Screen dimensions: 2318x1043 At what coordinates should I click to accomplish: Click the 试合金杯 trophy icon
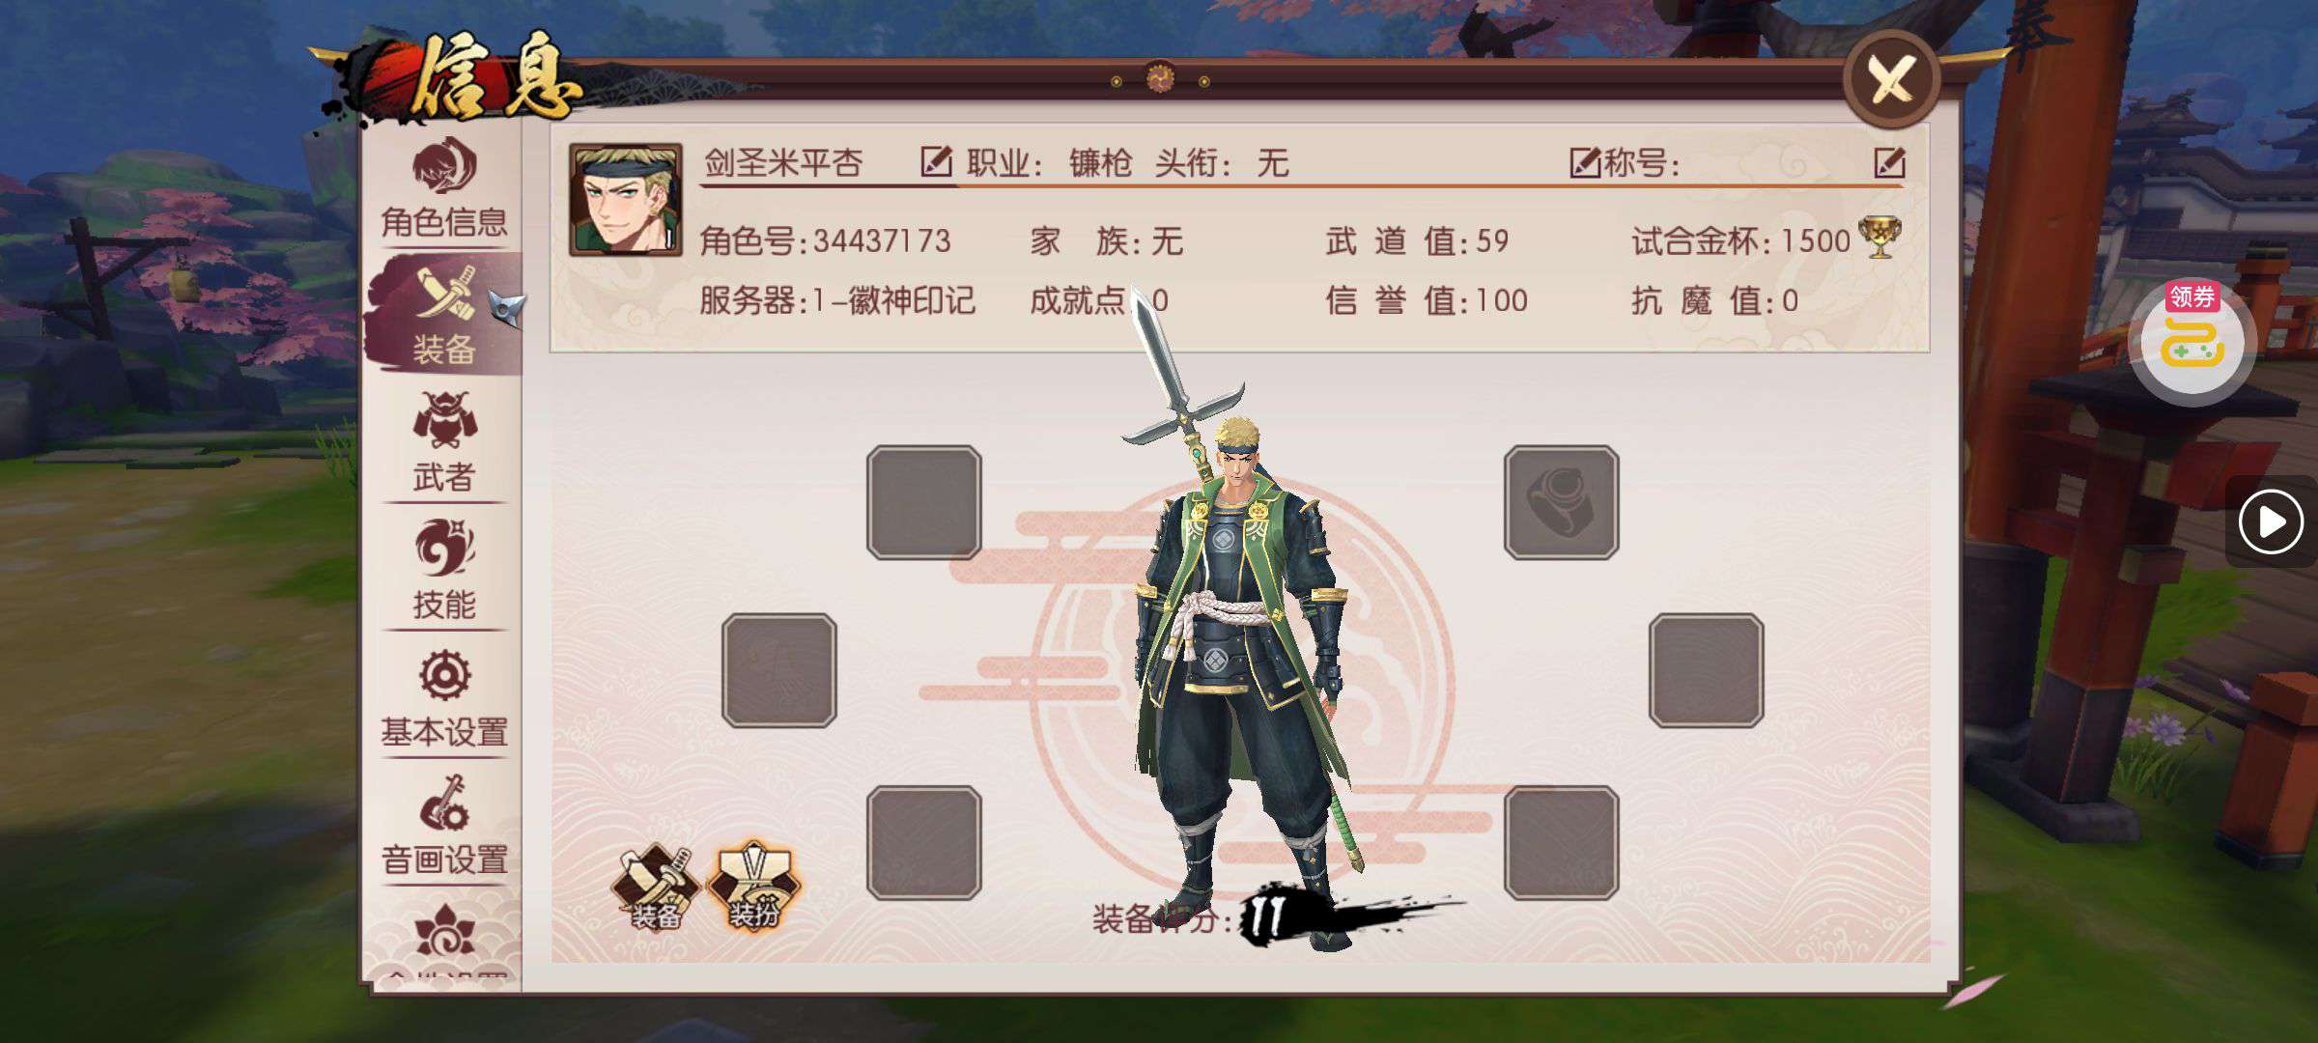pos(1880,239)
